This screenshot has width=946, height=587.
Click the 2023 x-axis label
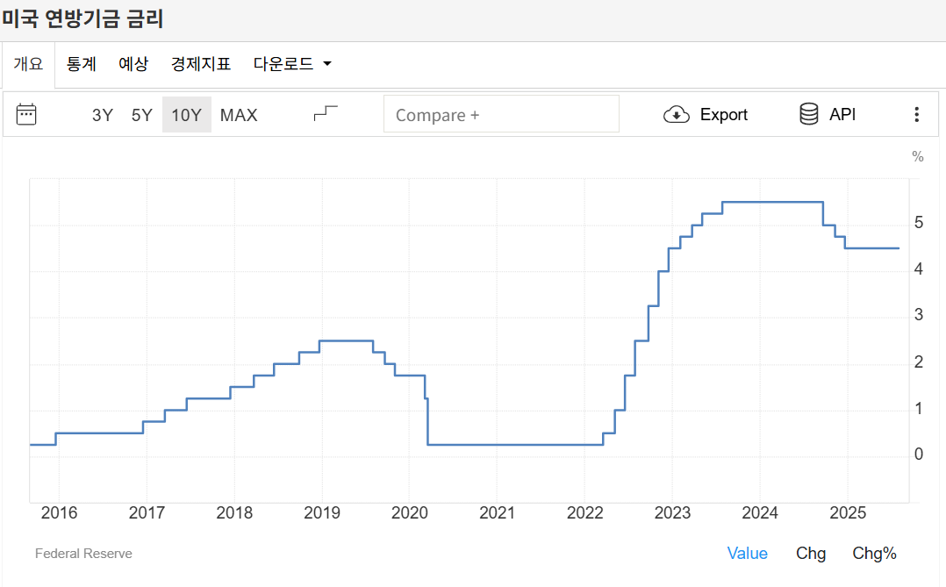(x=672, y=512)
